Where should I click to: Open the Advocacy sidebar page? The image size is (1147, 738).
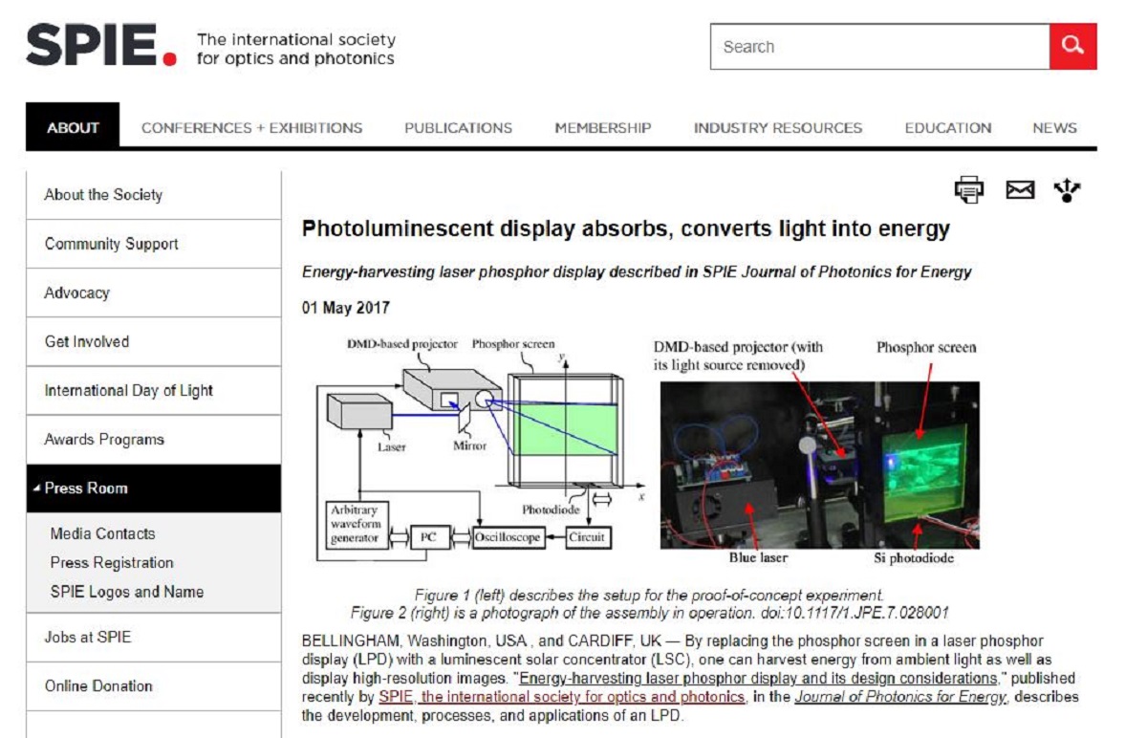(154, 293)
